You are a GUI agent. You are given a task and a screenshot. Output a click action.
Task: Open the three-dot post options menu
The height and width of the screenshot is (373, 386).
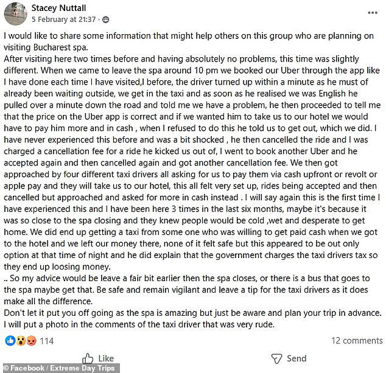pyautogui.click(x=373, y=13)
